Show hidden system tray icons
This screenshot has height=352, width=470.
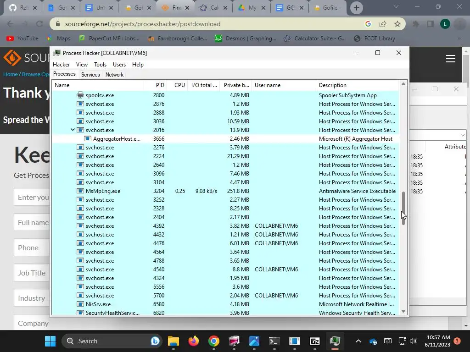(x=358, y=341)
